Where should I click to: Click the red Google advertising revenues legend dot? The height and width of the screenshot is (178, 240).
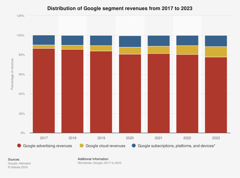(x=20, y=146)
